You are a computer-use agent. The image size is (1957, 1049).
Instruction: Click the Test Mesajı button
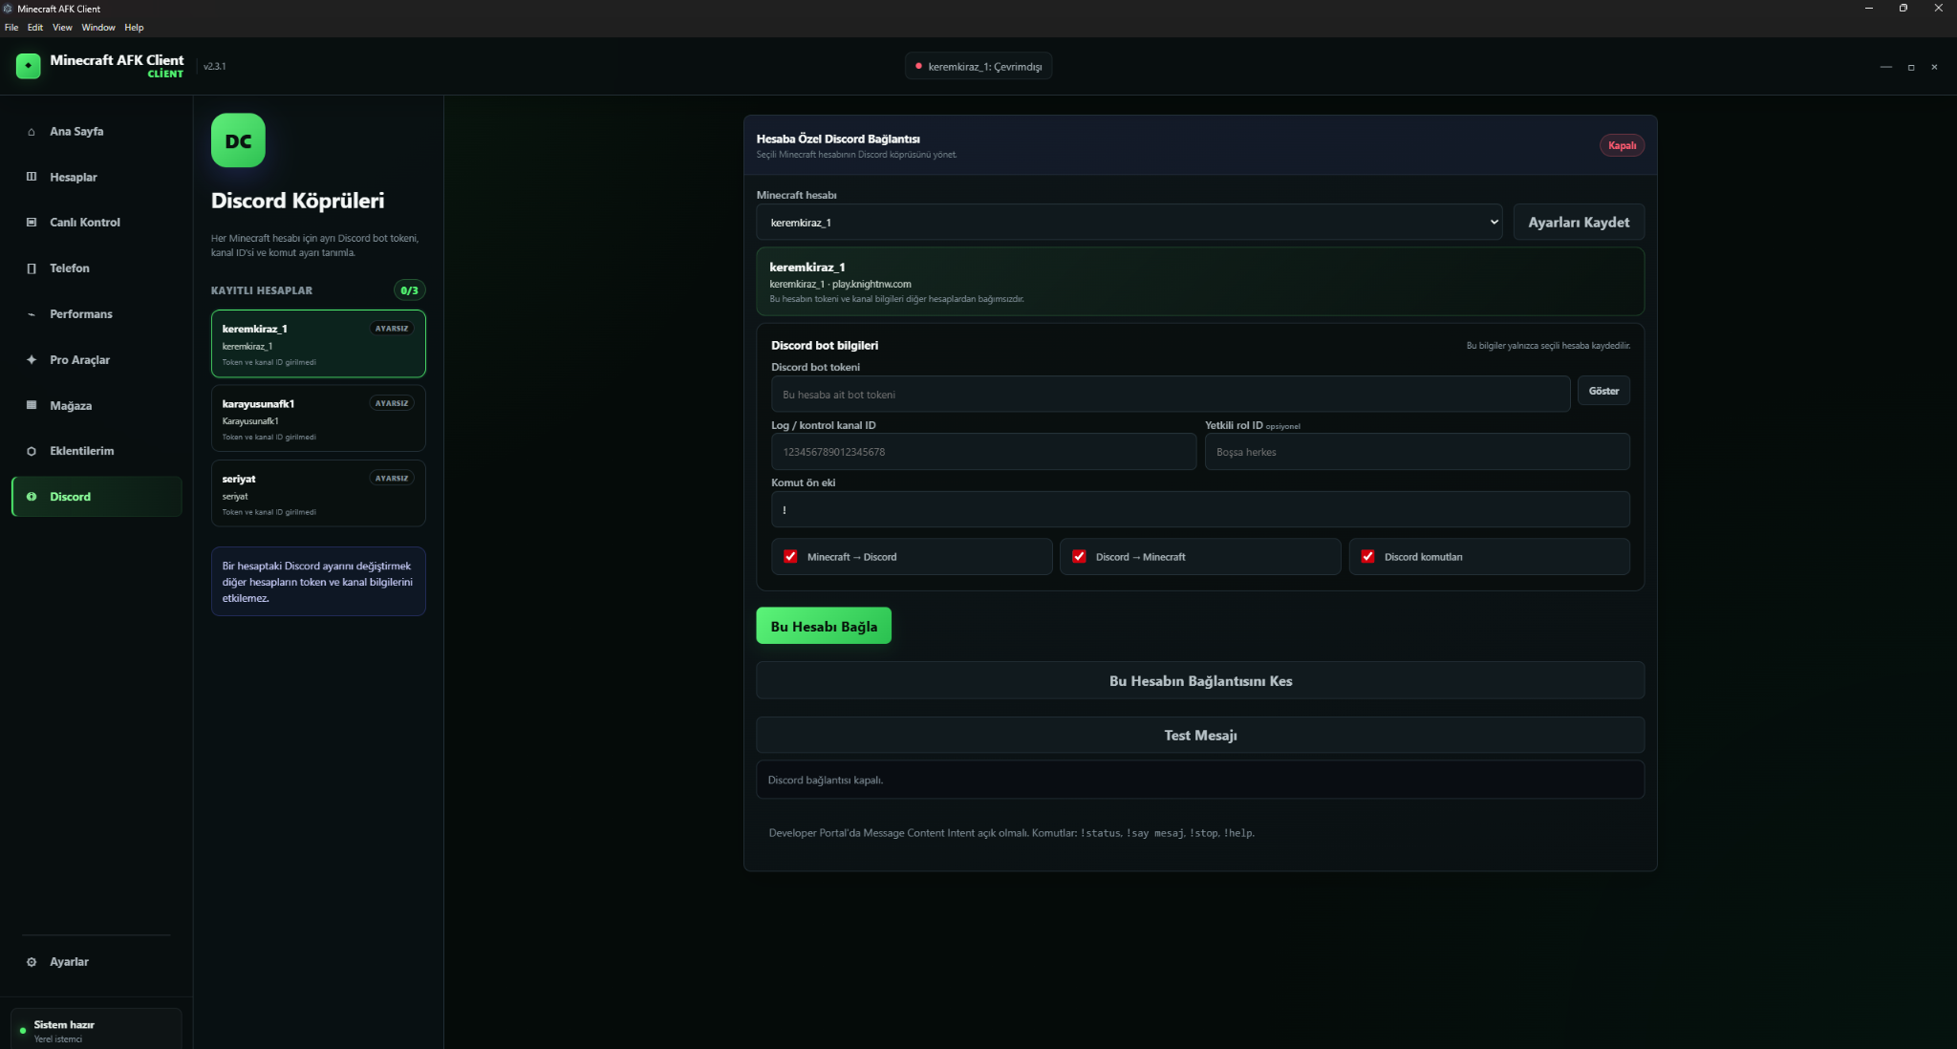(1200, 735)
